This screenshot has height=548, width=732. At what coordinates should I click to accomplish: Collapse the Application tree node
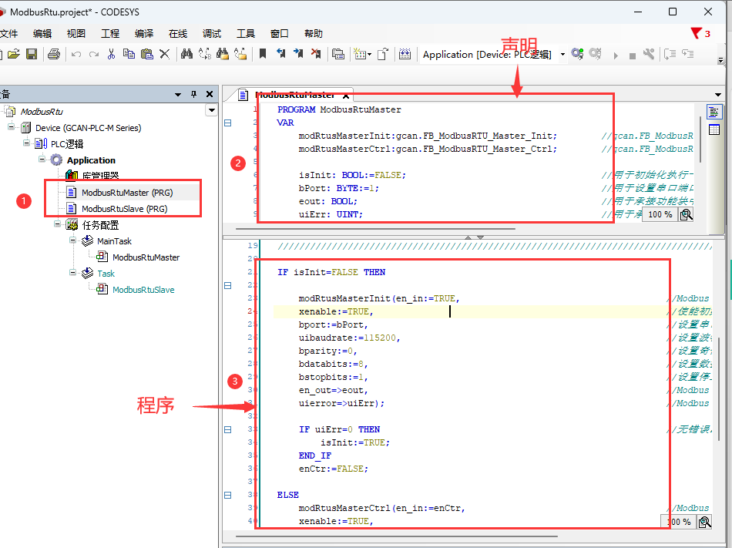coord(43,160)
